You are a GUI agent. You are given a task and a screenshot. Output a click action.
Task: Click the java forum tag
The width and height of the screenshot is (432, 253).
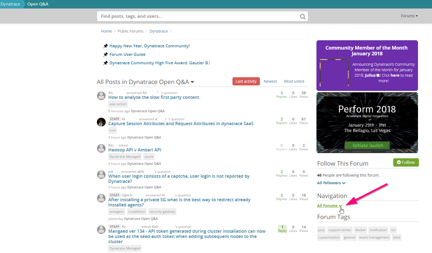(x=321, y=230)
